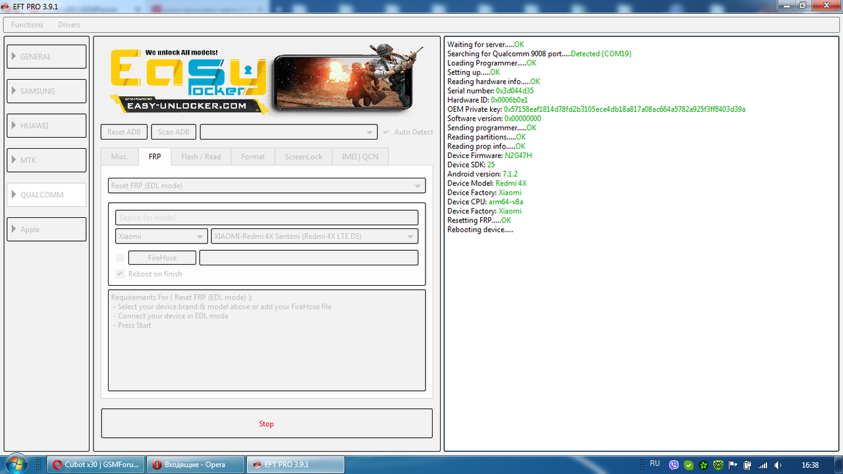Click the FireHose file path field

pos(309,257)
